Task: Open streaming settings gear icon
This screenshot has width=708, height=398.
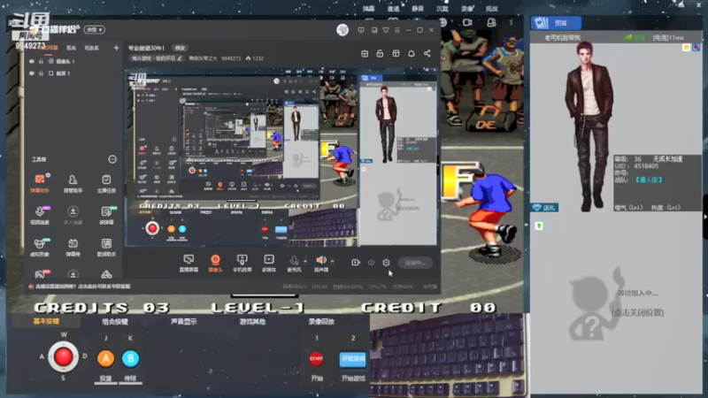Action: (386, 262)
